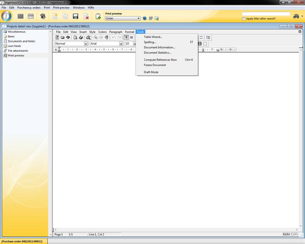Click the clipboard add icon
Viewport: 305px width, 244px height.
click(98, 16)
